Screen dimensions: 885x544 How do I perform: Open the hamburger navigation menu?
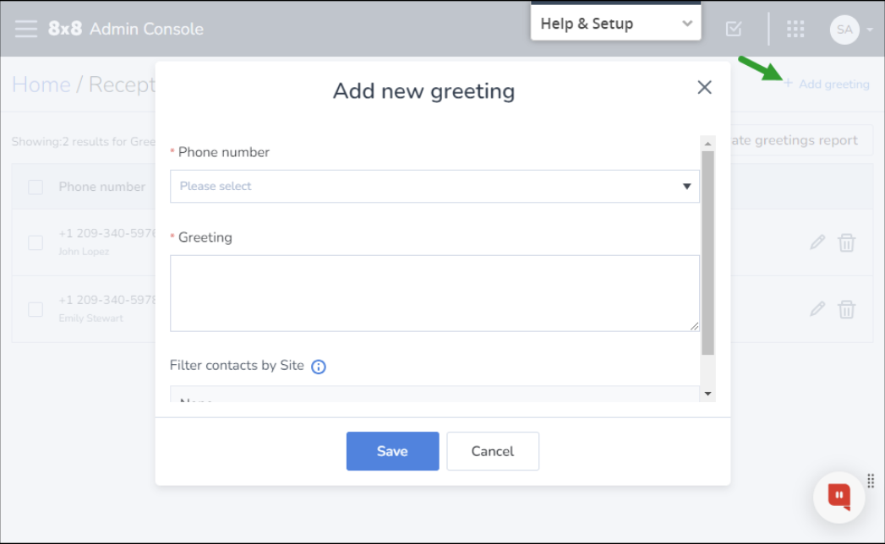click(x=26, y=29)
